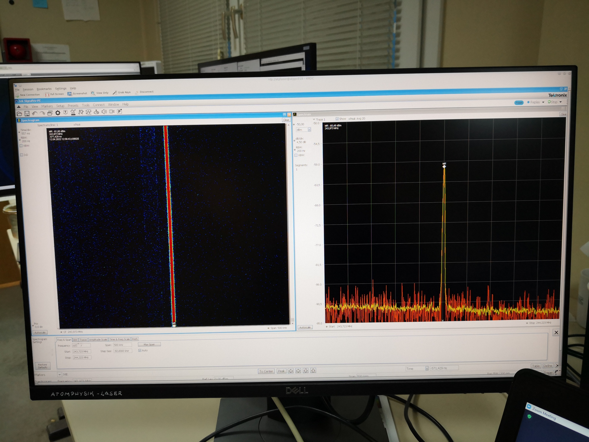Image resolution: width=589 pixels, height=442 pixels.
Task: Open the Tools menu
Action: pyautogui.click(x=85, y=105)
